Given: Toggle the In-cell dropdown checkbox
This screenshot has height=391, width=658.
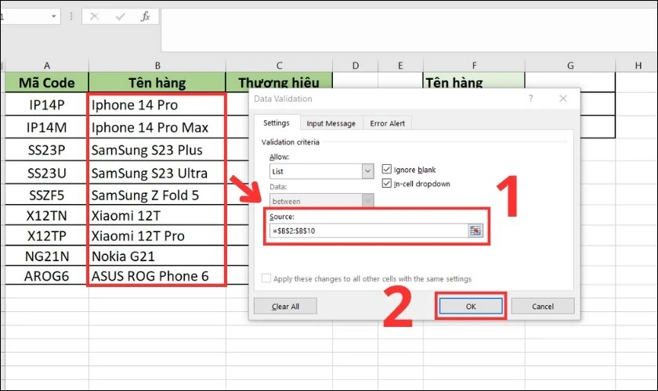Looking at the screenshot, I should tap(386, 184).
